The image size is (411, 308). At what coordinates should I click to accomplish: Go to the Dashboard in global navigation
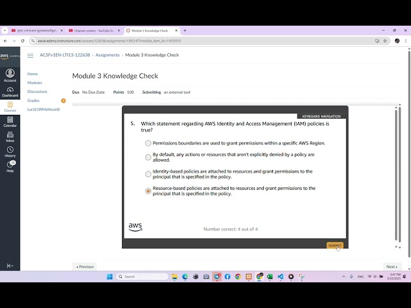tap(10, 92)
